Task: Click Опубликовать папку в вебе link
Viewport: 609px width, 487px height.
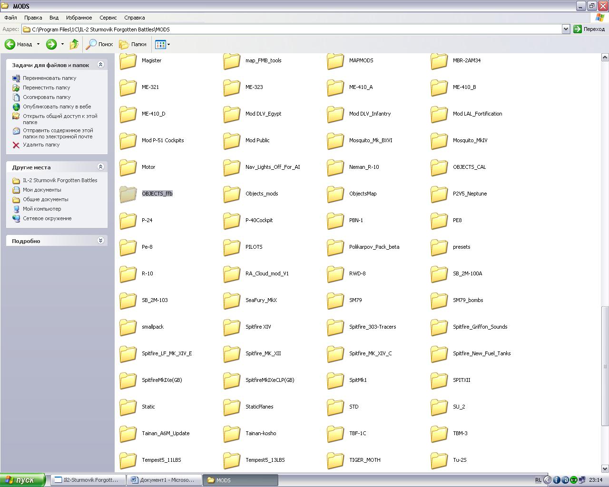Action: click(57, 107)
